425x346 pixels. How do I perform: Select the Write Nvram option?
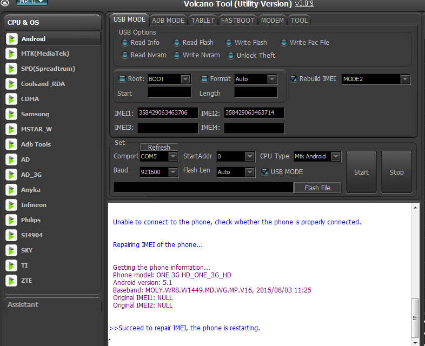pos(176,55)
